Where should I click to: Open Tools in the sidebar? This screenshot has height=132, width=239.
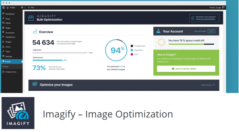8,52
